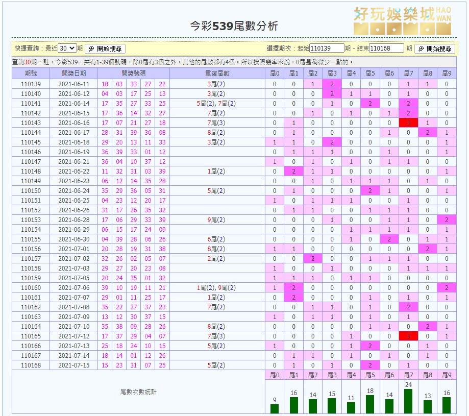This screenshot has height=416, width=469.
Task: Click the 尾7 header at table top
Action: click(x=408, y=74)
